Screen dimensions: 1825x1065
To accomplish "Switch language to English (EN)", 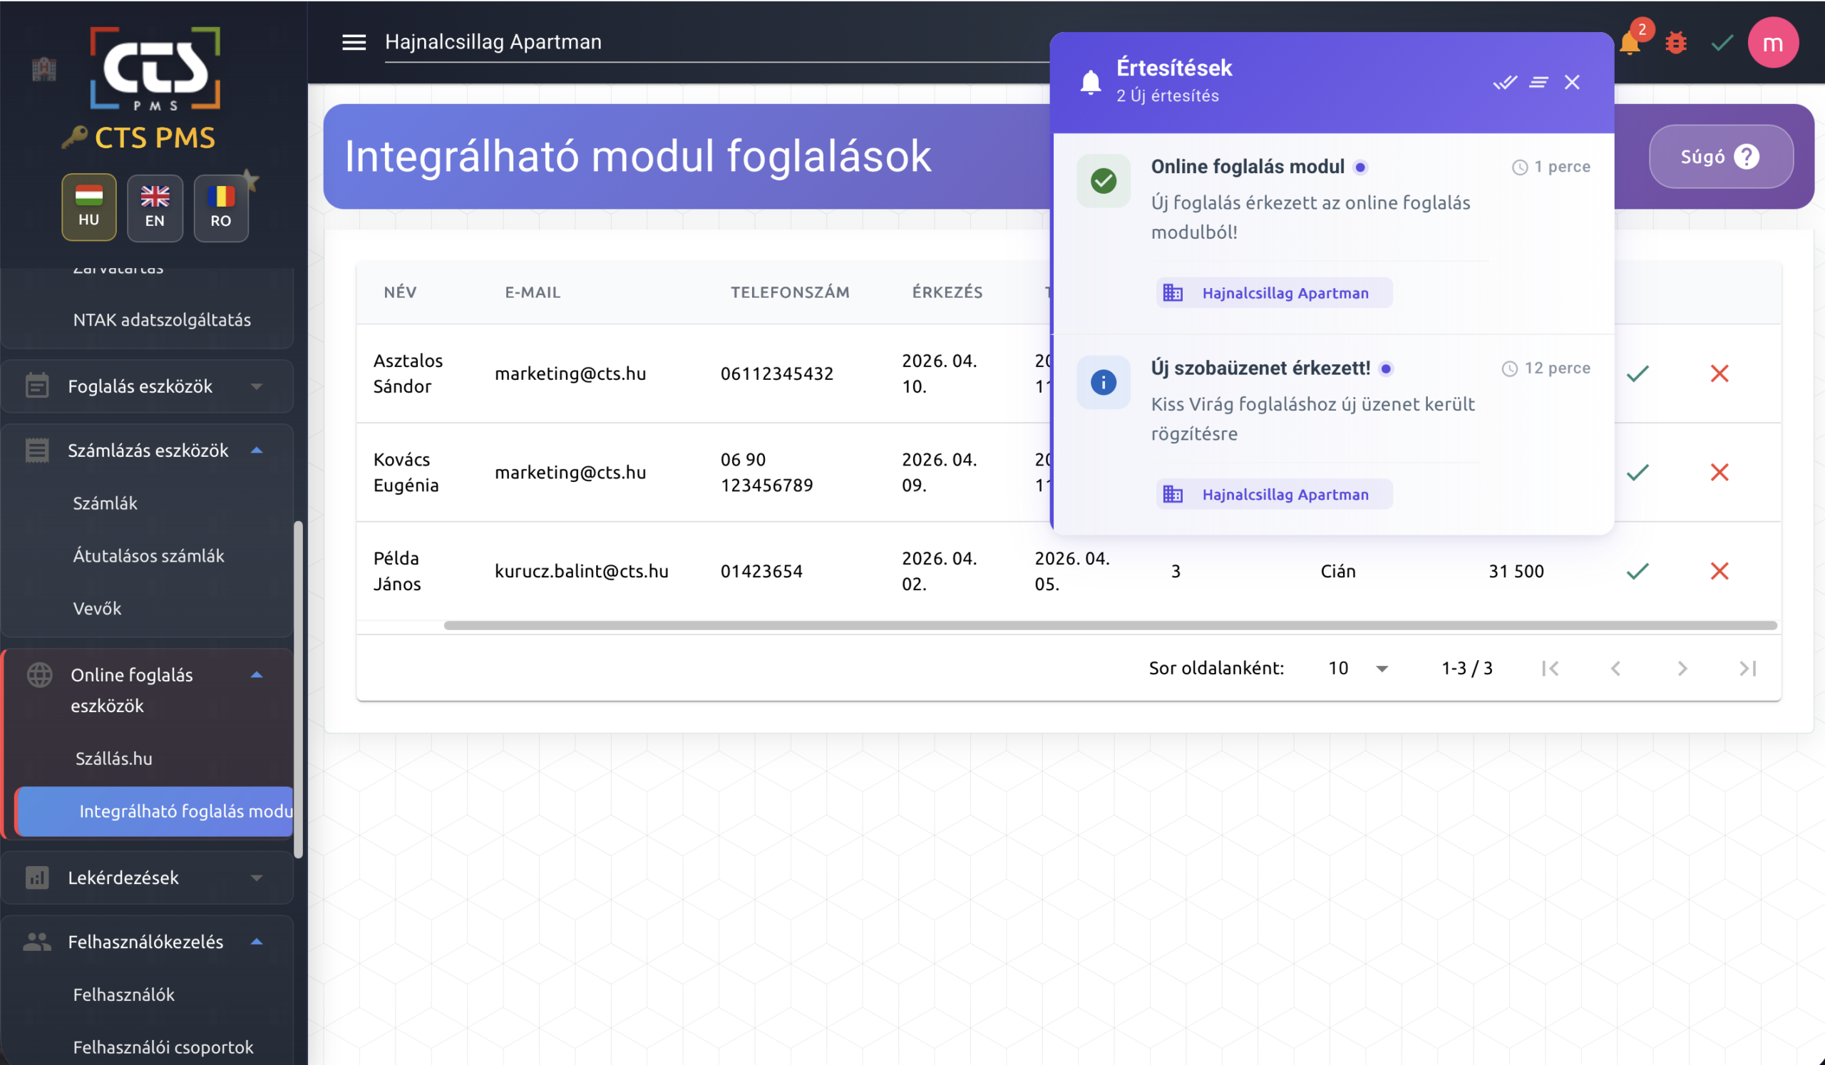I will click(155, 207).
